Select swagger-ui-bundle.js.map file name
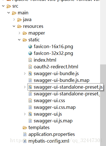This screenshot has height=146, width=106. click(x=62, y=80)
